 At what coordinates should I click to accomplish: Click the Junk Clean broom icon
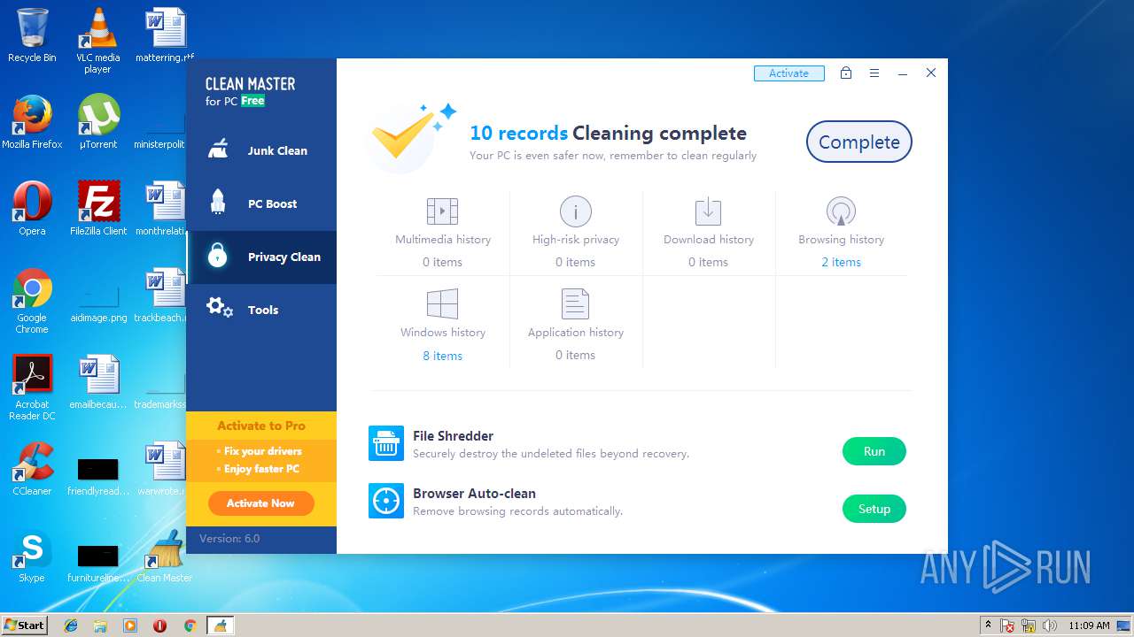click(218, 150)
